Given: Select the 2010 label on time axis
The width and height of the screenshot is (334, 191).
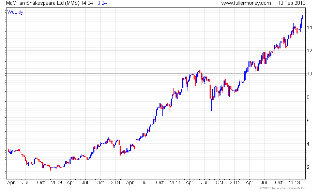Looking at the screenshot, I should pos(116,183).
